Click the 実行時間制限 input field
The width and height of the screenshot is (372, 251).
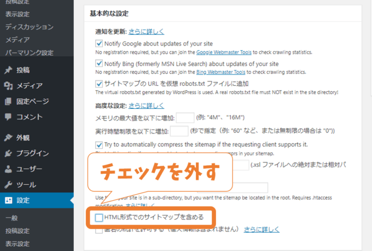[x=179, y=131]
